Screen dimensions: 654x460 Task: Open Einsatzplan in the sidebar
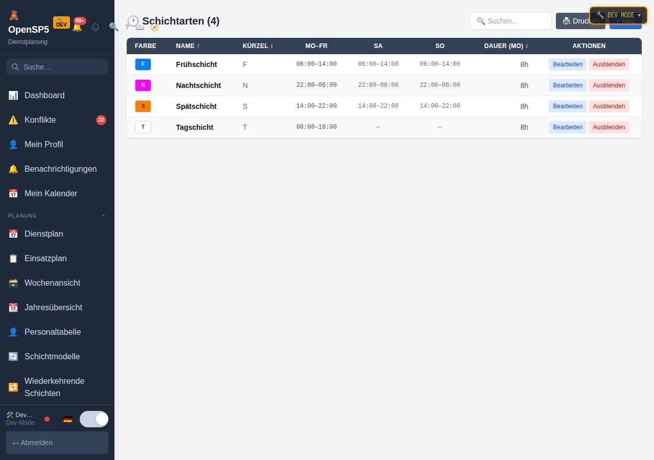pos(57,258)
